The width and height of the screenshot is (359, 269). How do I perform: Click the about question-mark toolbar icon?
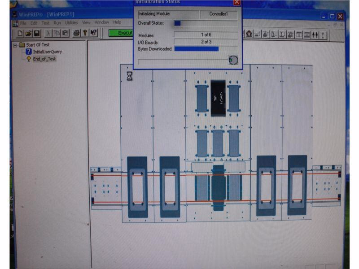pos(85,33)
